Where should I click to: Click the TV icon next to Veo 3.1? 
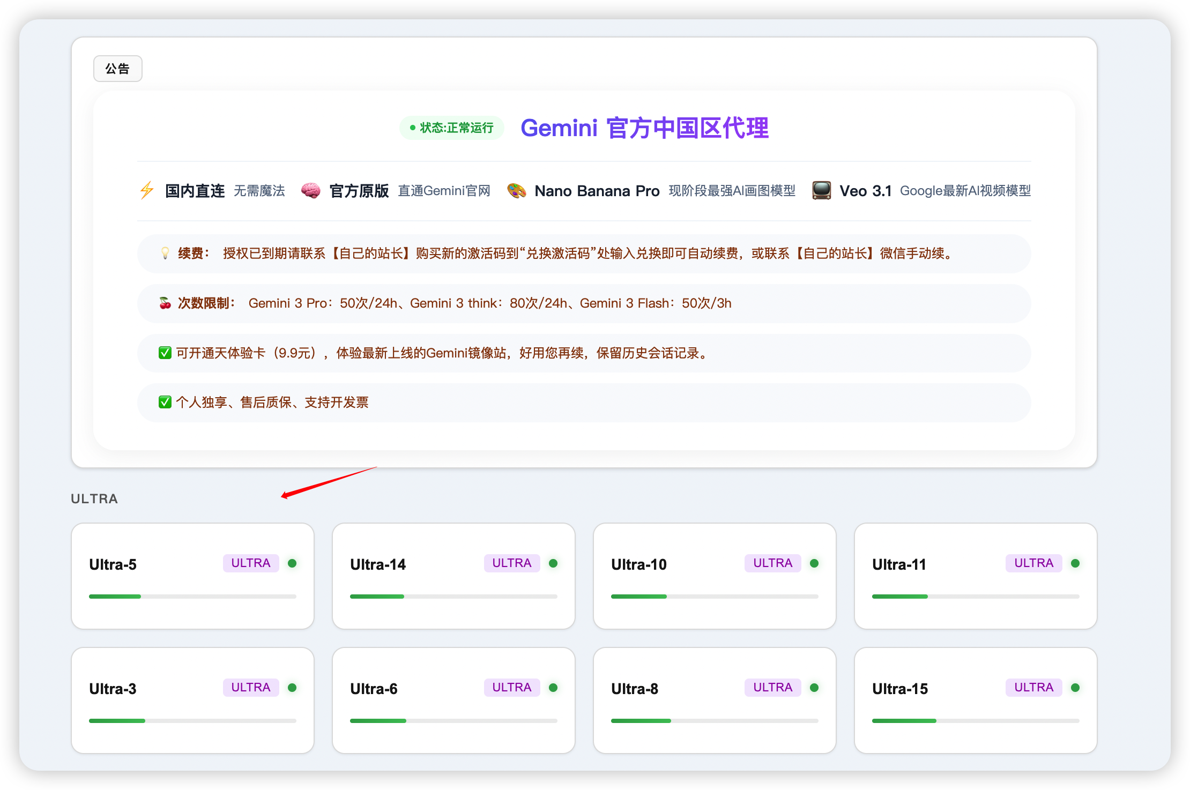pyautogui.click(x=821, y=190)
